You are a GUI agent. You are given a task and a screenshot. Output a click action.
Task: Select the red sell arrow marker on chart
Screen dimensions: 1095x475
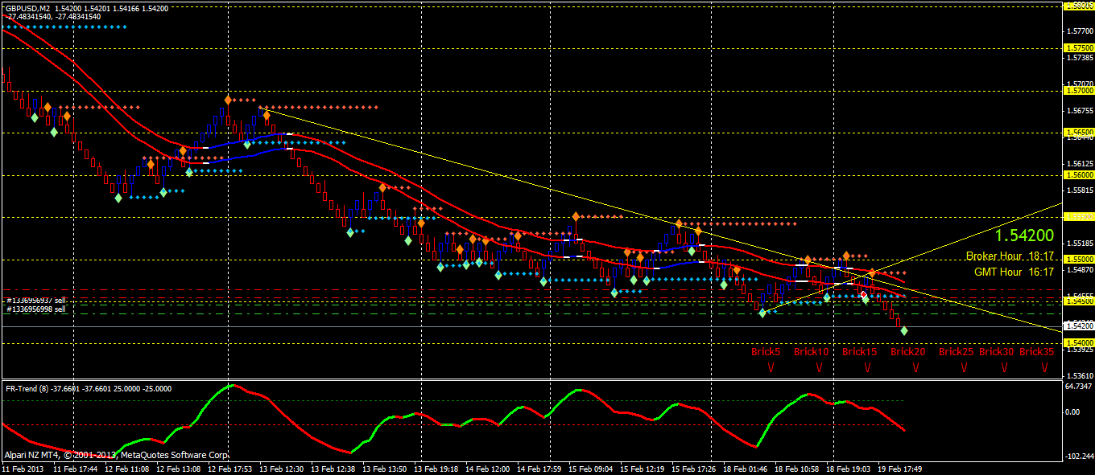pyautogui.click(x=862, y=293)
